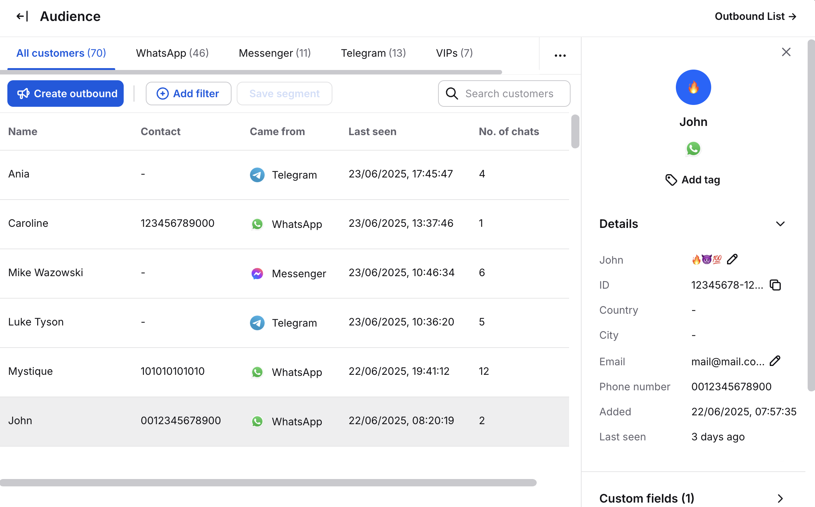Image resolution: width=815 pixels, height=507 pixels.
Task: Expand the Custom fields (1) section
Action: (x=780, y=499)
